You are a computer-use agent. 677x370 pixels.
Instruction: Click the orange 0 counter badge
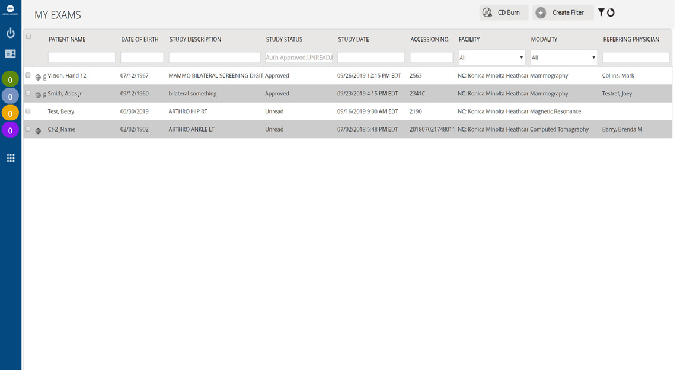10,113
